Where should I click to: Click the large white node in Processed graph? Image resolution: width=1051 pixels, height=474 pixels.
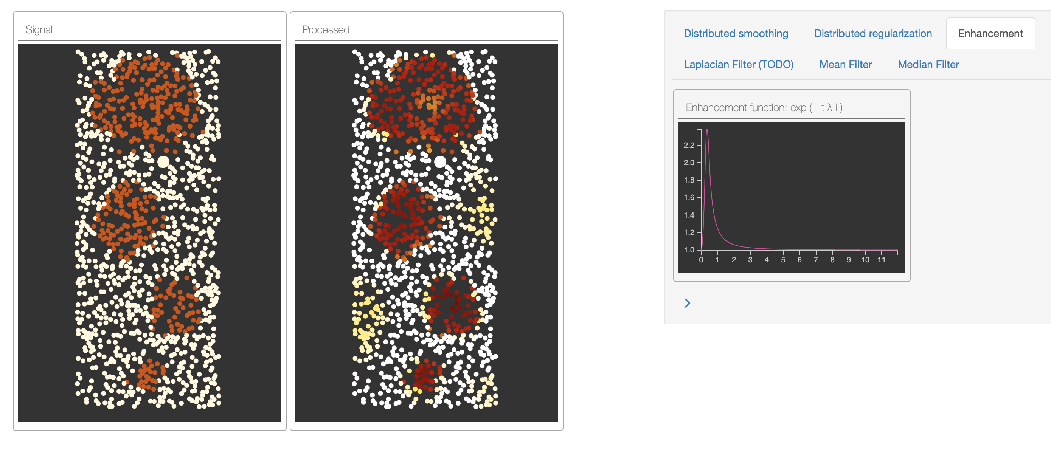440,162
